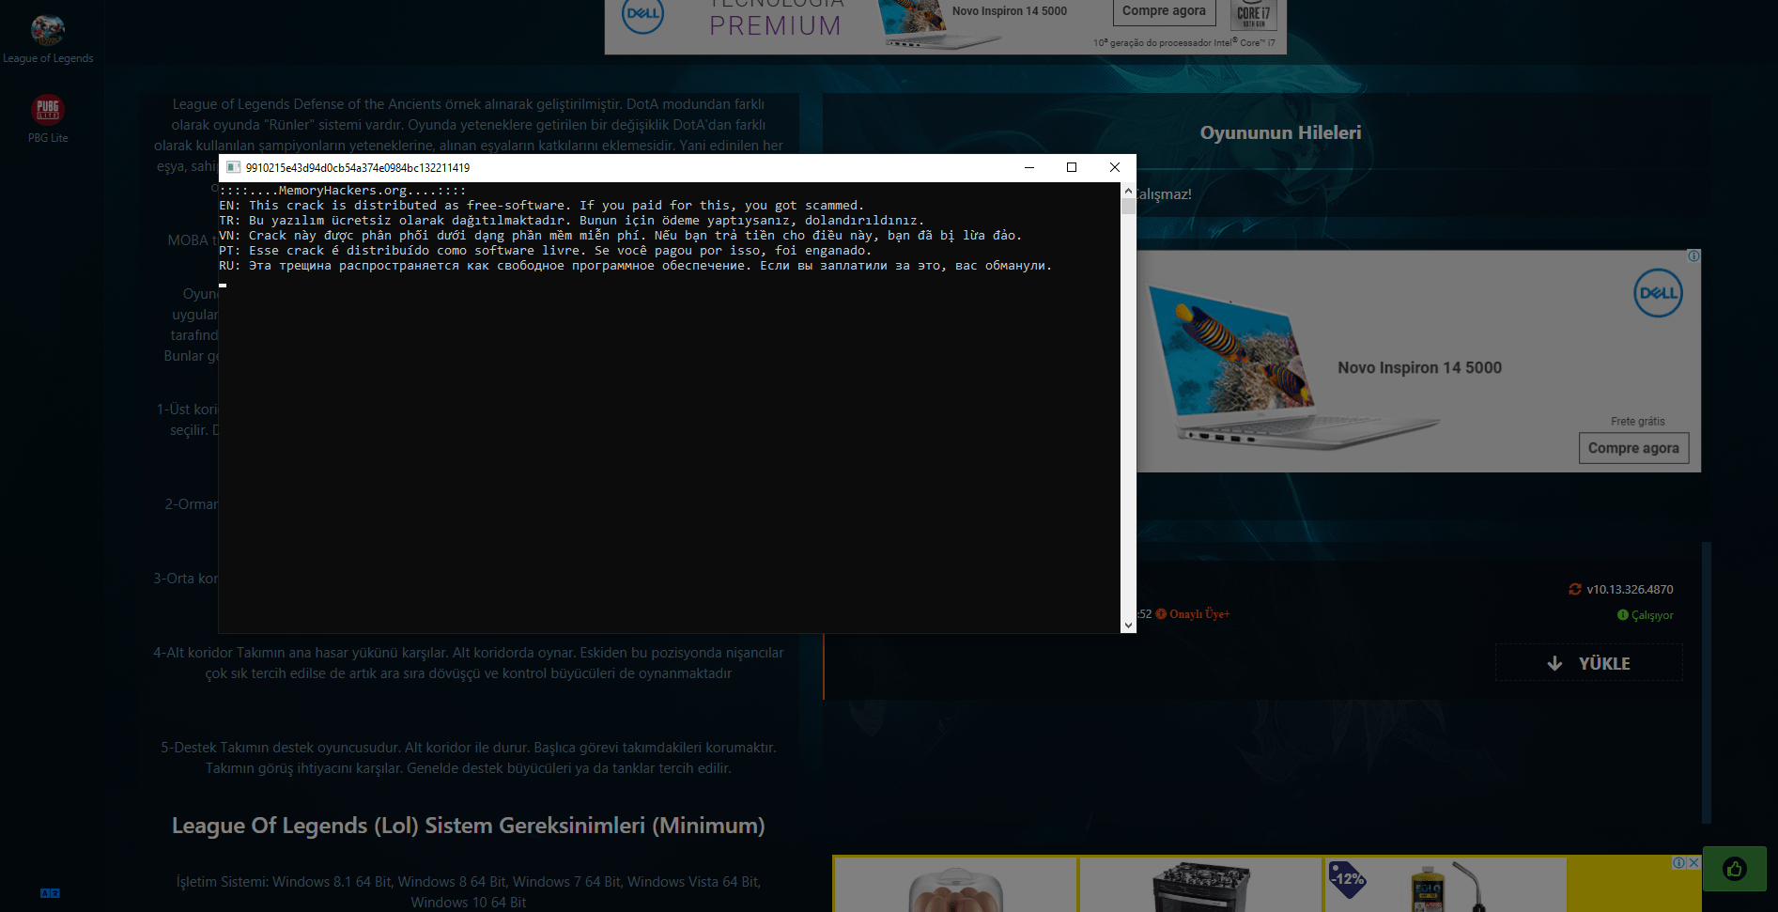Click the ad info icon on the bottom banner
This screenshot has height=912, width=1778.
click(1678, 862)
